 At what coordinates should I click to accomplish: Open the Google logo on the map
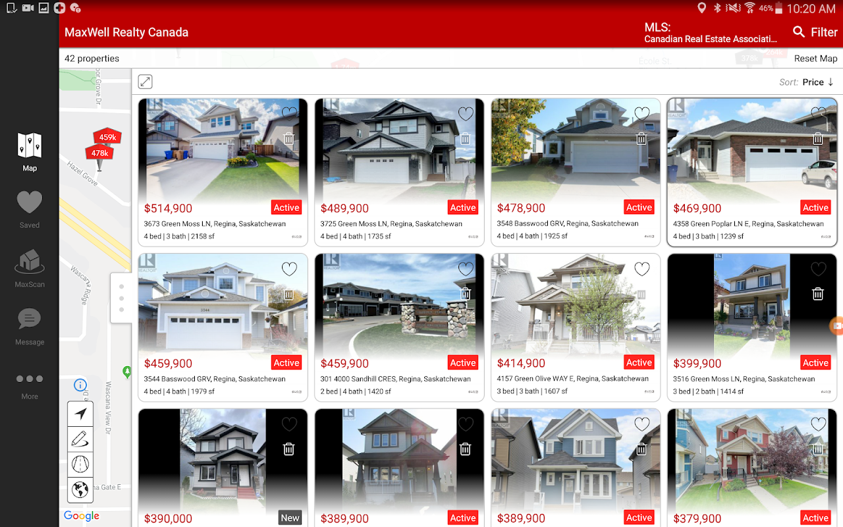pyautogui.click(x=82, y=516)
